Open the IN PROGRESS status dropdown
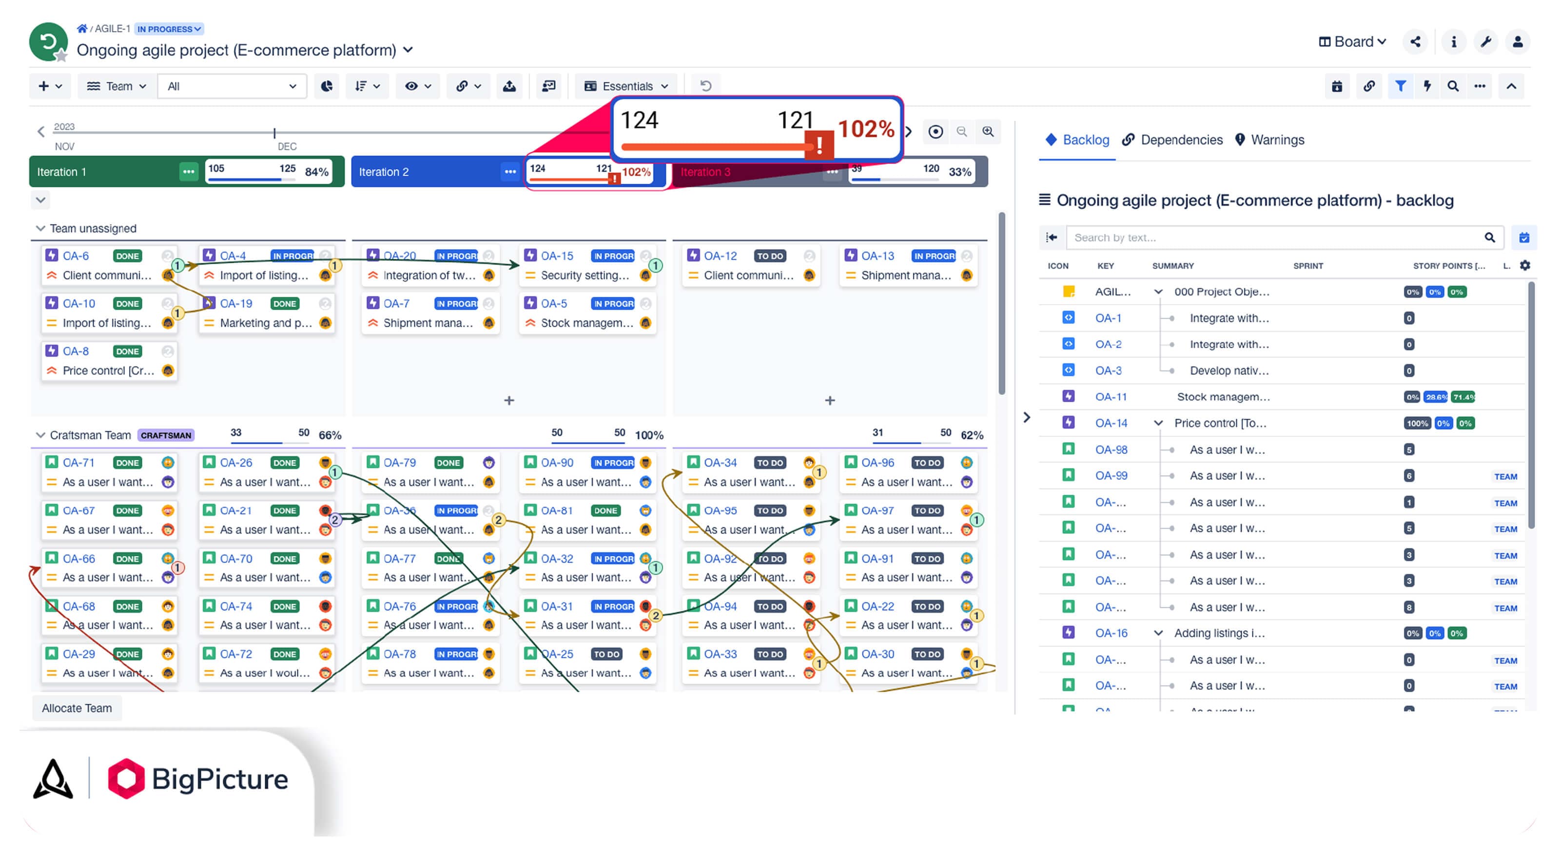Viewport: 1560px width, 856px height. (169, 28)
